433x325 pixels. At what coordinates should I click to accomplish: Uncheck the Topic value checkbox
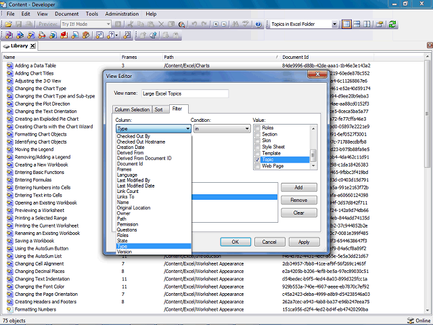257,160
